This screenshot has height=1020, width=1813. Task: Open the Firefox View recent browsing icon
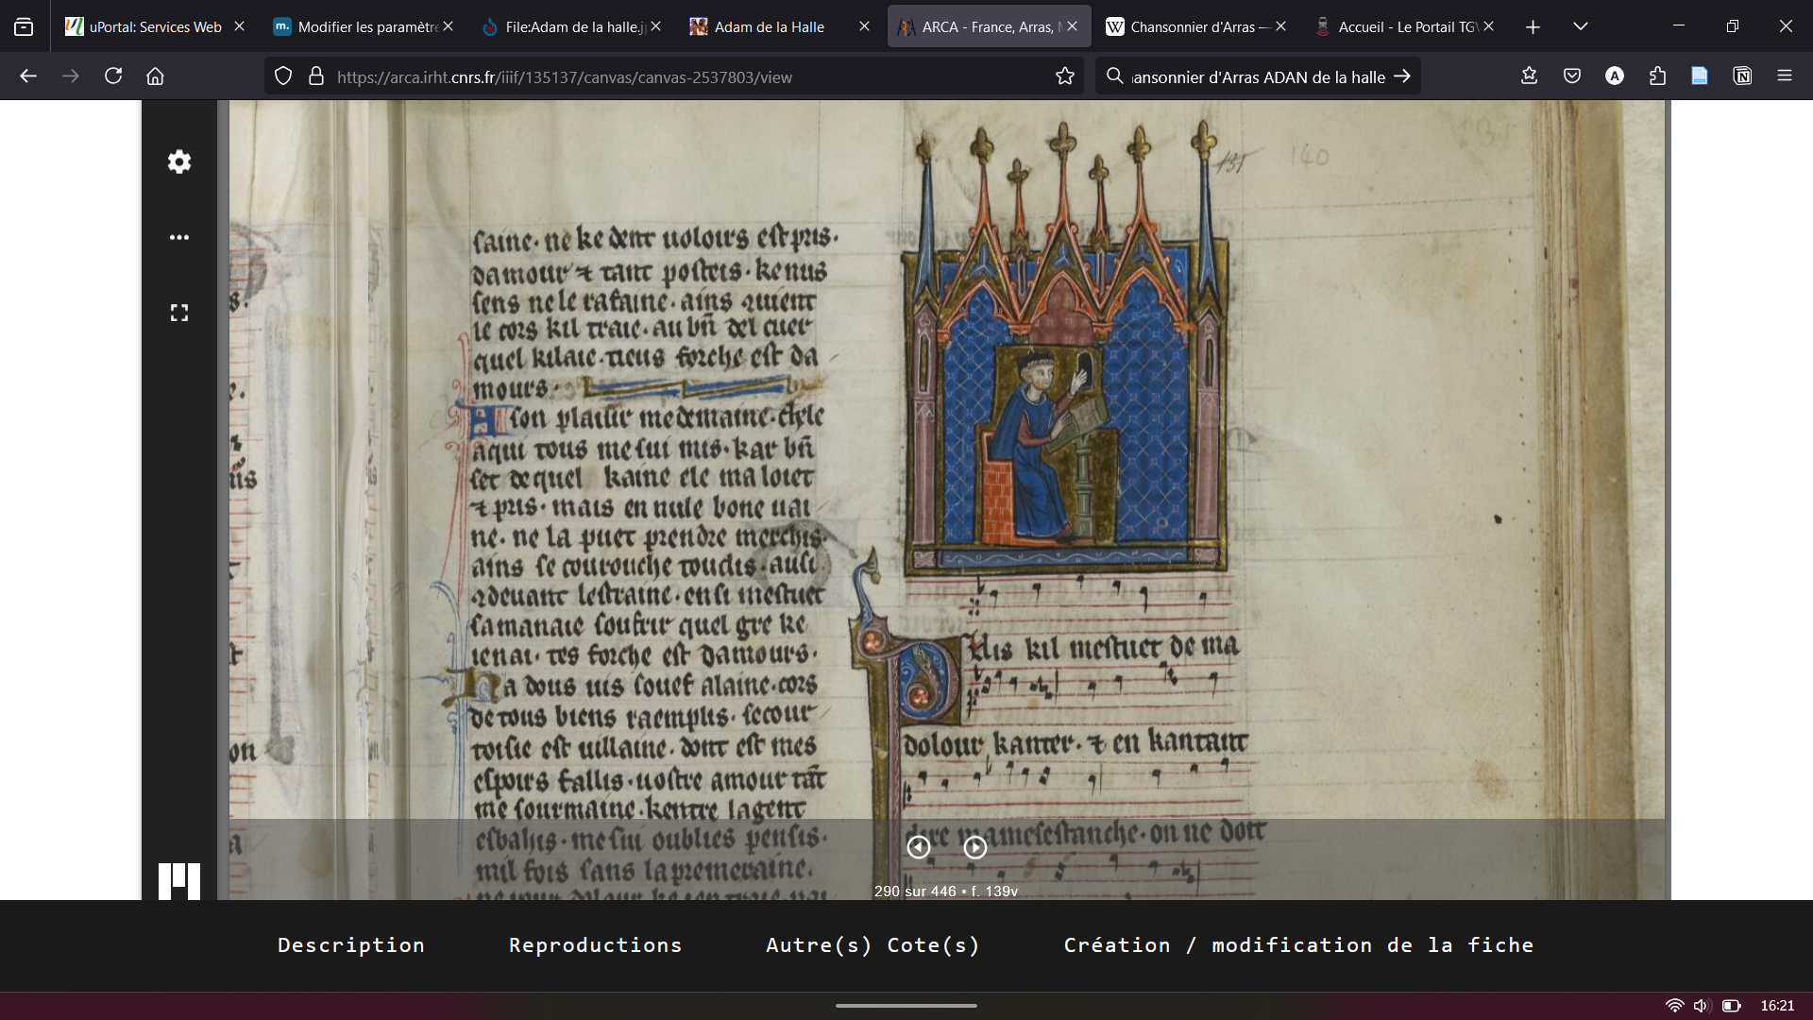[x=24, y=26]
